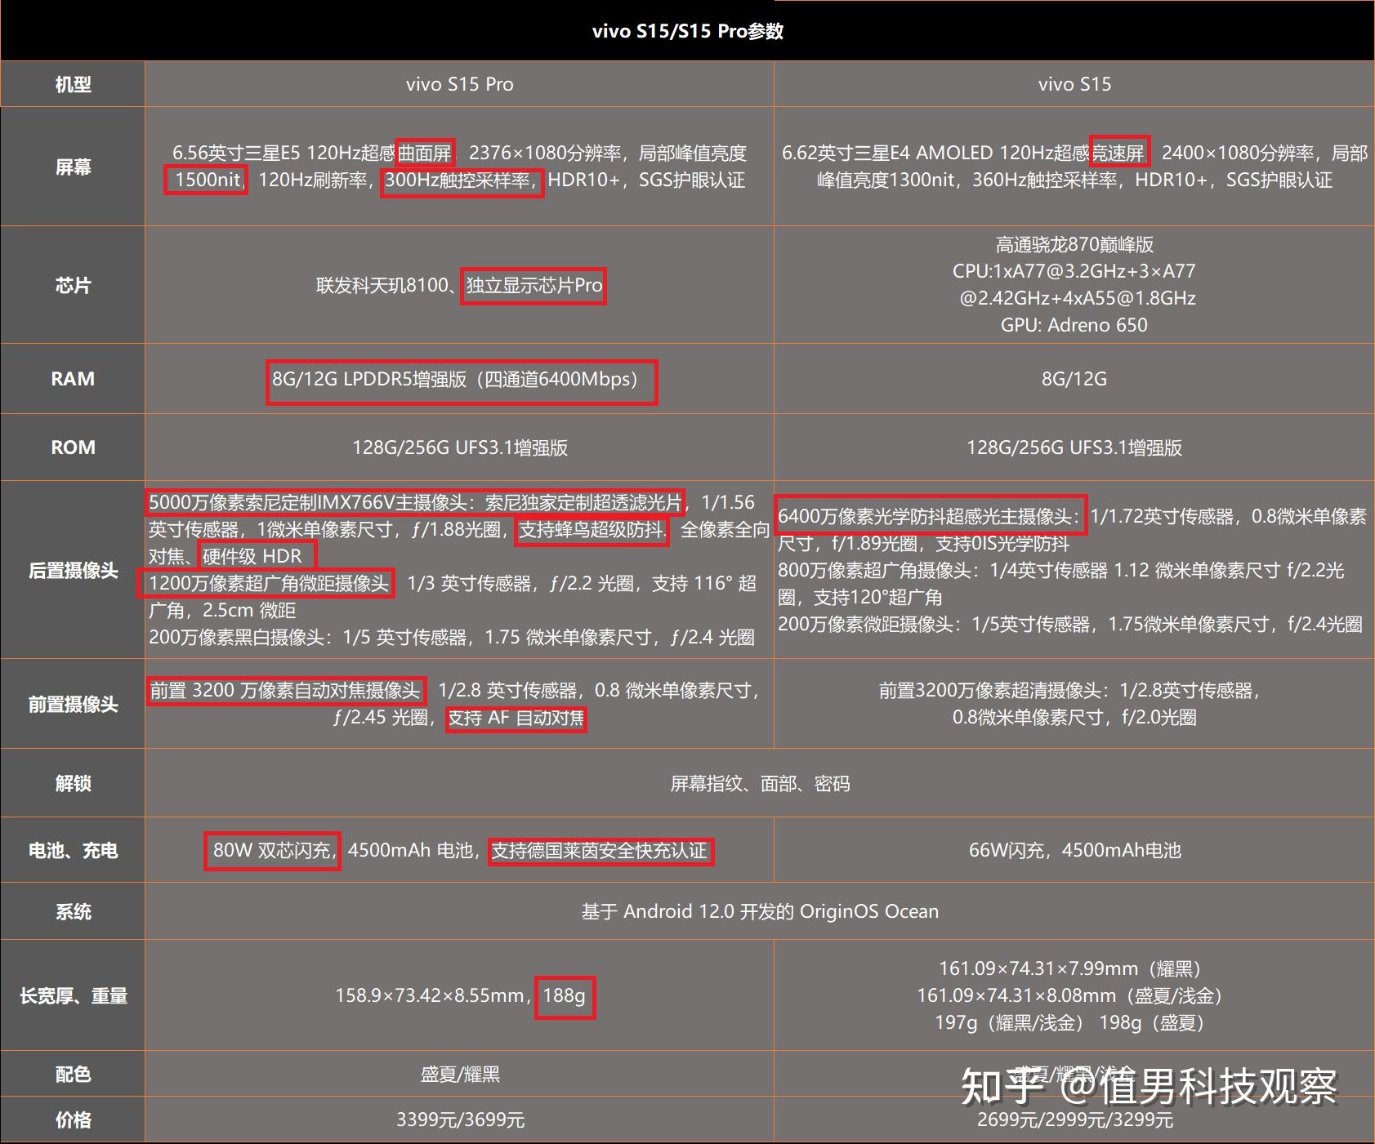The width and height of the screenshot is (1375, 1144).
Task: Click the S15 Pro screen cell '6.56英寸三星E5'
Action: 460,167
